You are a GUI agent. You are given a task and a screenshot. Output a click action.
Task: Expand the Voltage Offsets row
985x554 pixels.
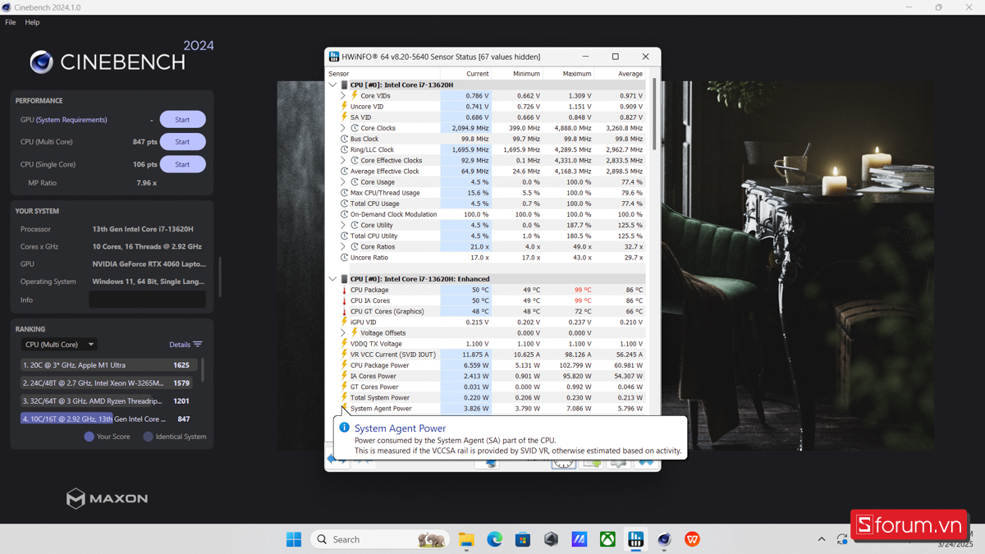click(x=343, y=333)
